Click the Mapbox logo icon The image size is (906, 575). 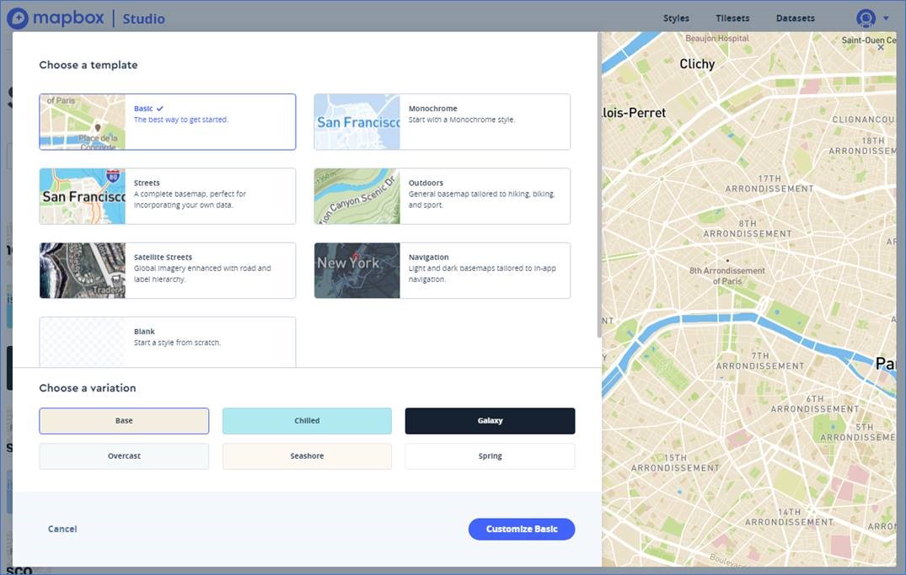click(18, 19)
